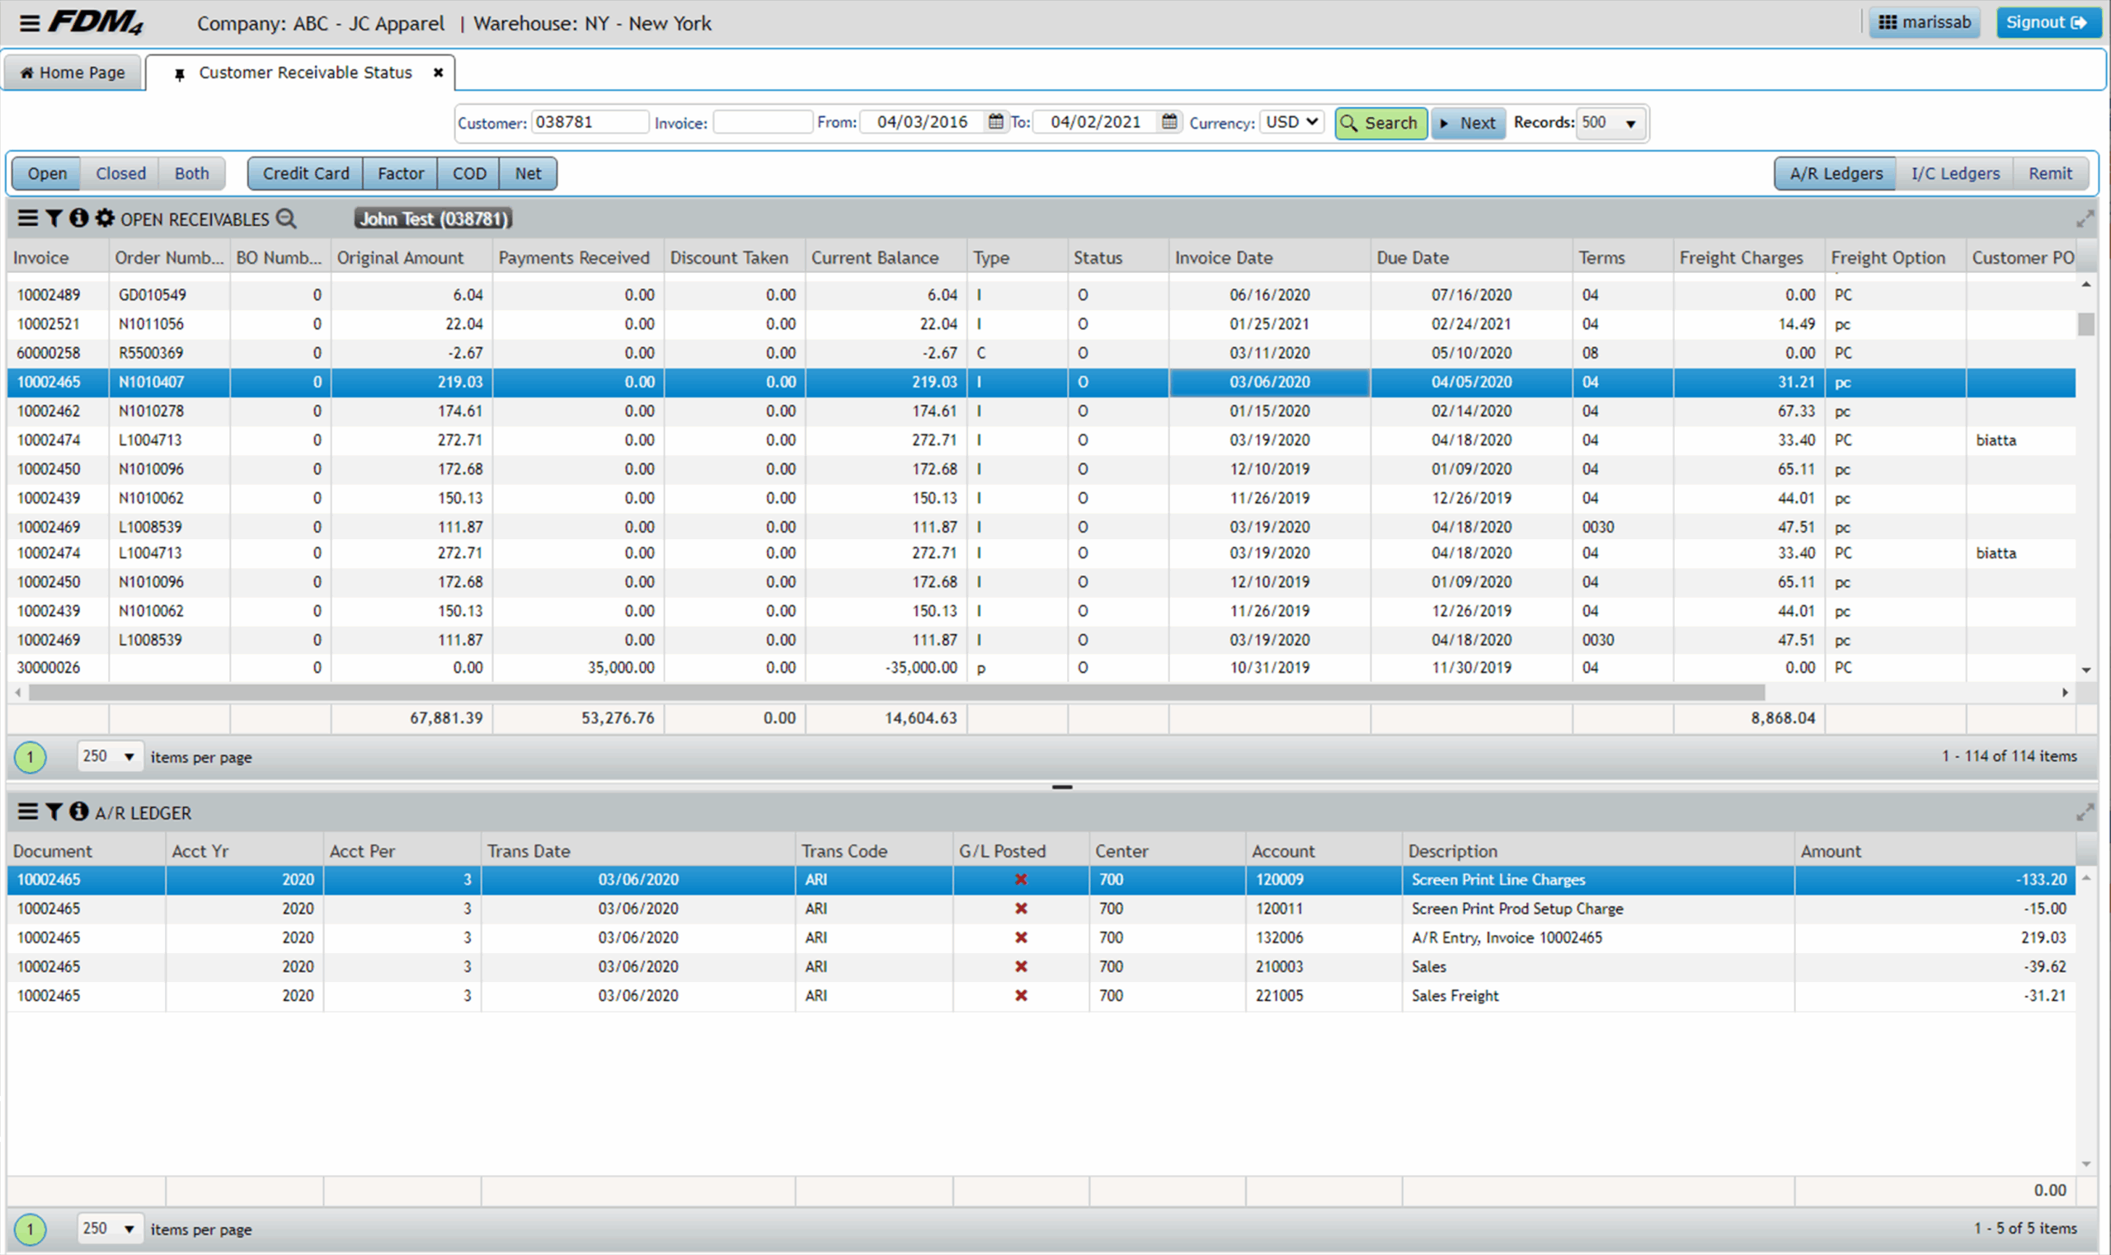Open the hamburger main menu beside the FDM4 logo
This screenshot has width=2111, height=1255.
click(x=30, y=23)
